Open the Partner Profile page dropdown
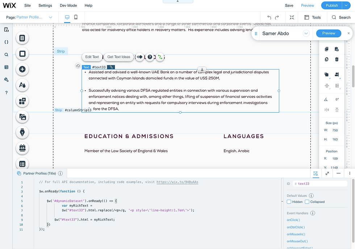Viewport: 355px width, 249px height. click(50, 17)
